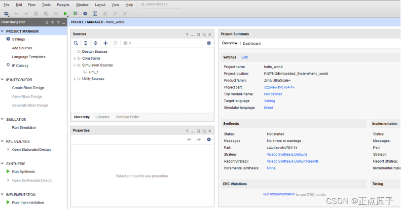The image size is (401, 210).
Task: Maximize the Properties panel
Action: click(x=198, y=131)
